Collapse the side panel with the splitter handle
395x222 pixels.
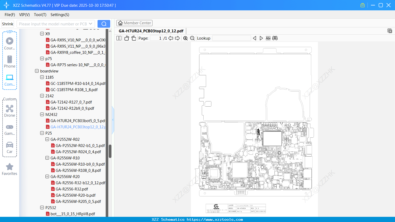point(113,120)
